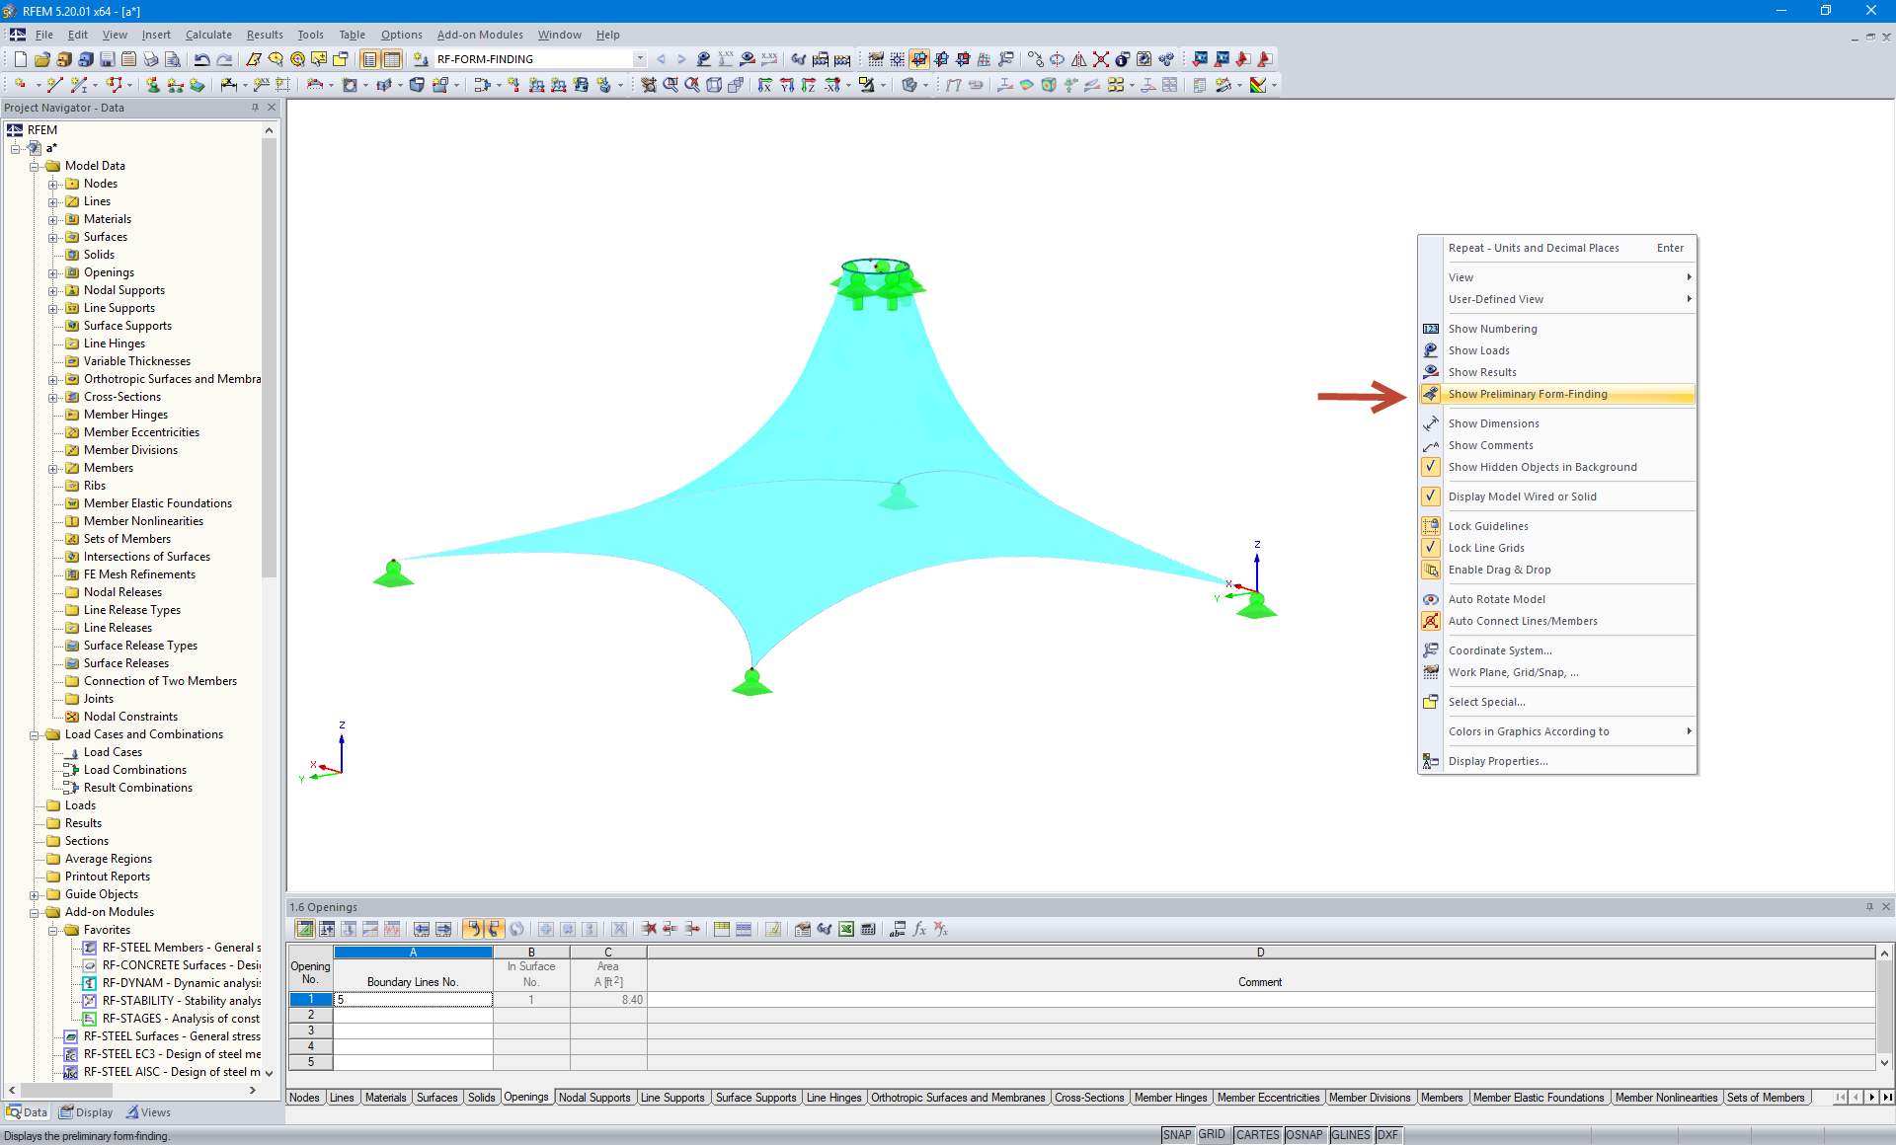Click Display Properties... menu entry
Screen dimensions: 1896x1145
pos(1497,761)
